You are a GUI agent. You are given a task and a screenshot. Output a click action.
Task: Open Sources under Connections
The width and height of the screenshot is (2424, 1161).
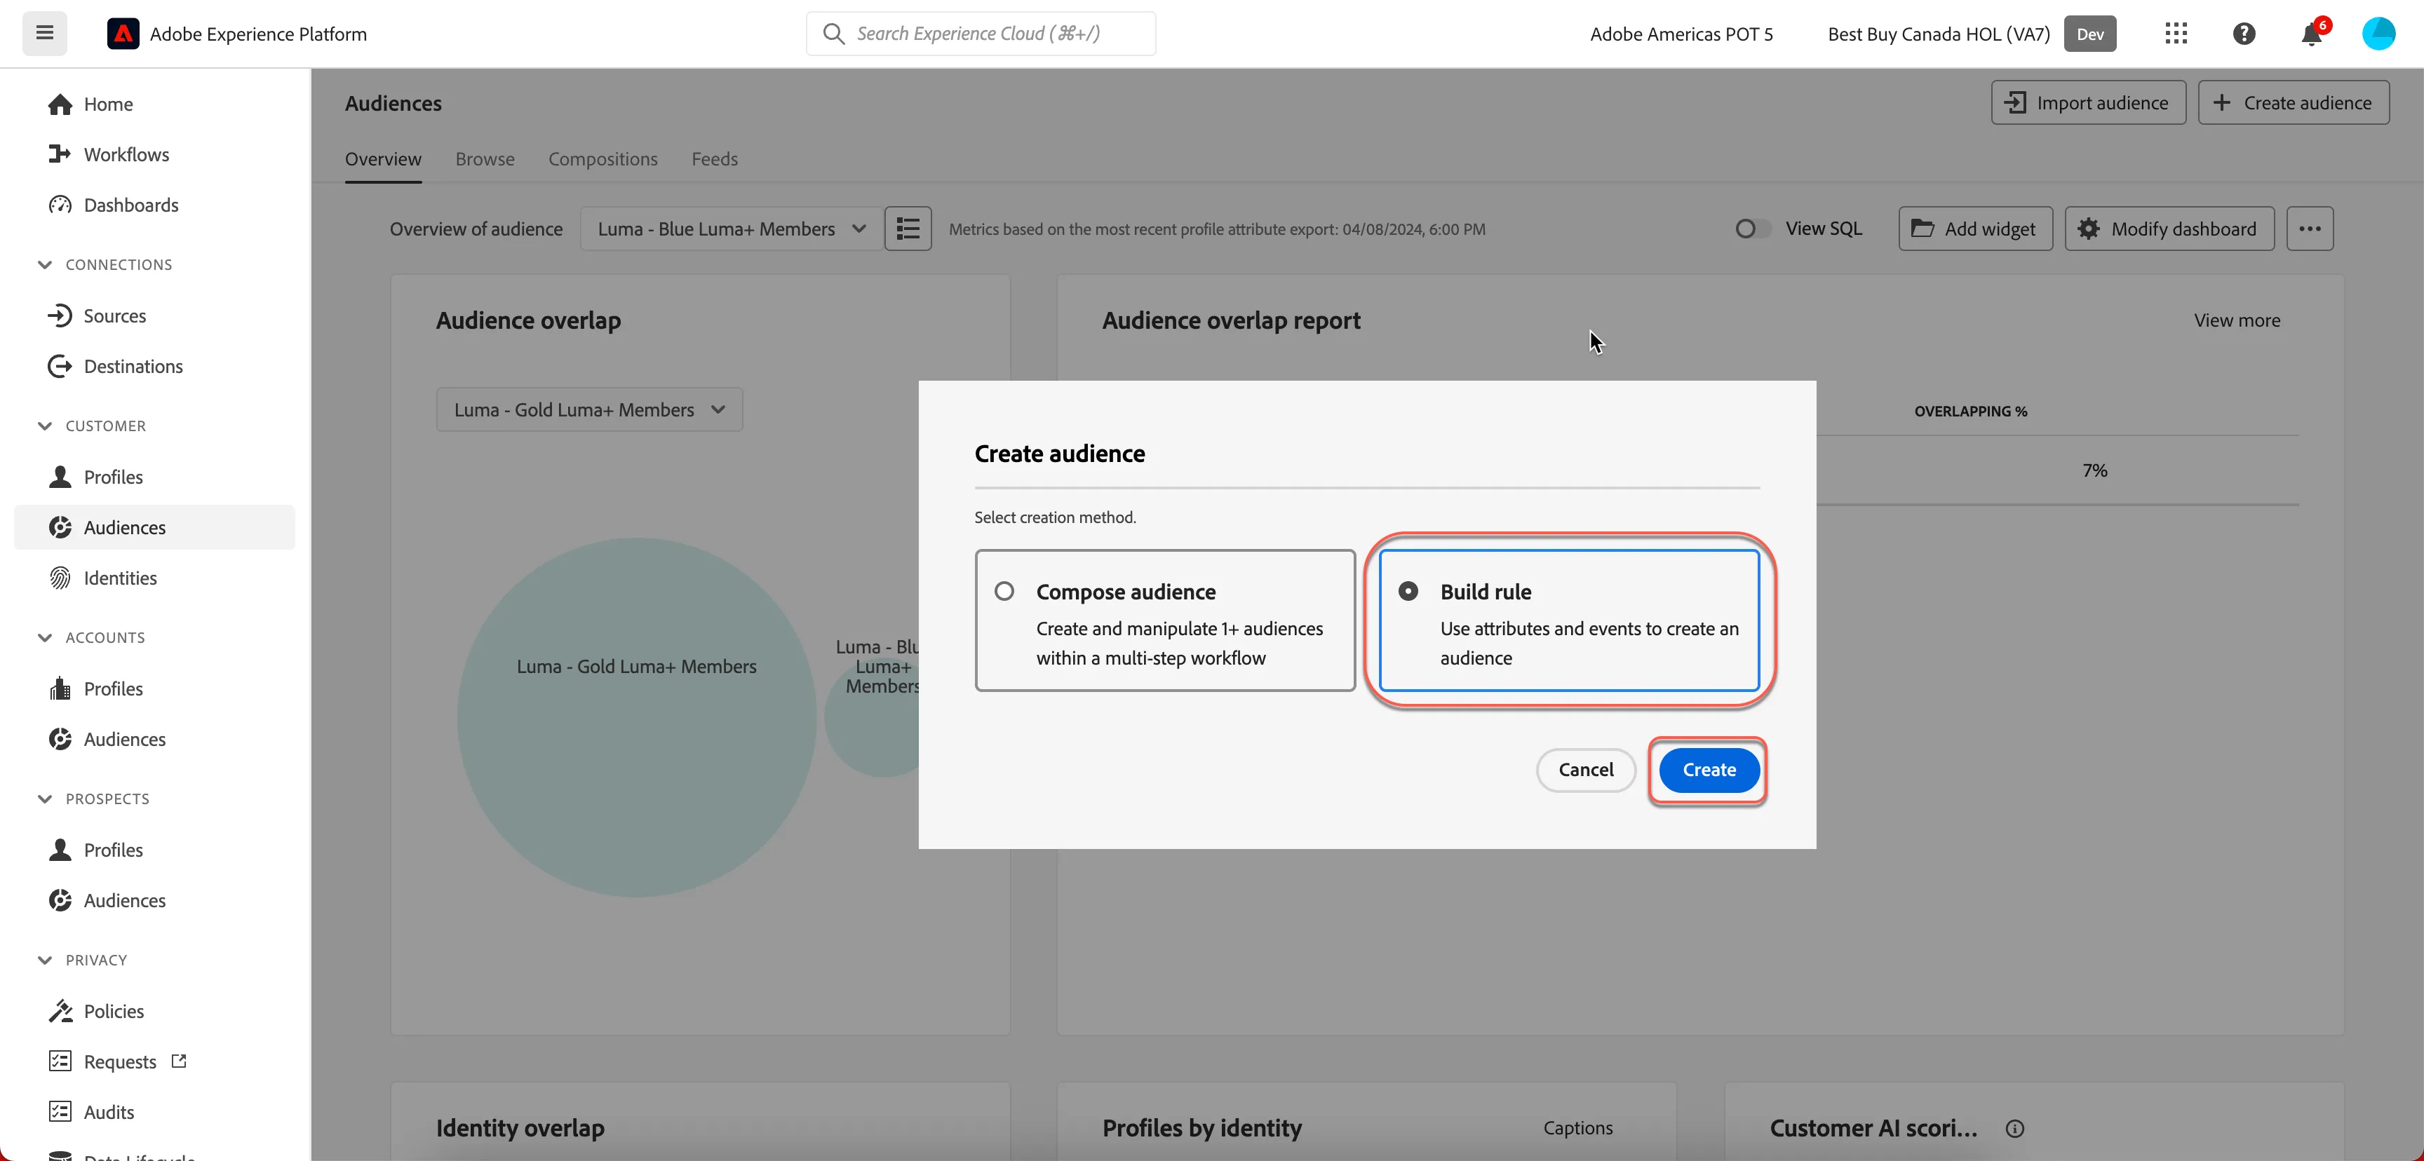click(x=115, y=315)
